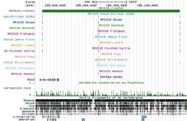
Task: Click the X_tropicalis alignment row label
Action: (x=24, y=116)
